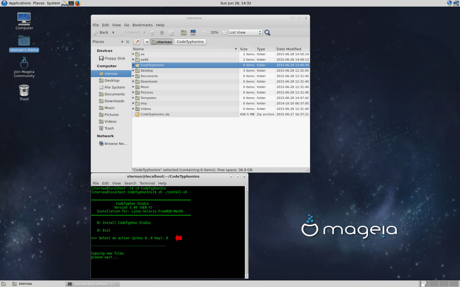460x287 pixels.
Task: Select the CodeTyphonIns.zip file
Action: [x=221, y=114]
